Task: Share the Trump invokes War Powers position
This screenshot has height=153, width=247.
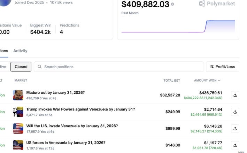Action: point(235,112)
